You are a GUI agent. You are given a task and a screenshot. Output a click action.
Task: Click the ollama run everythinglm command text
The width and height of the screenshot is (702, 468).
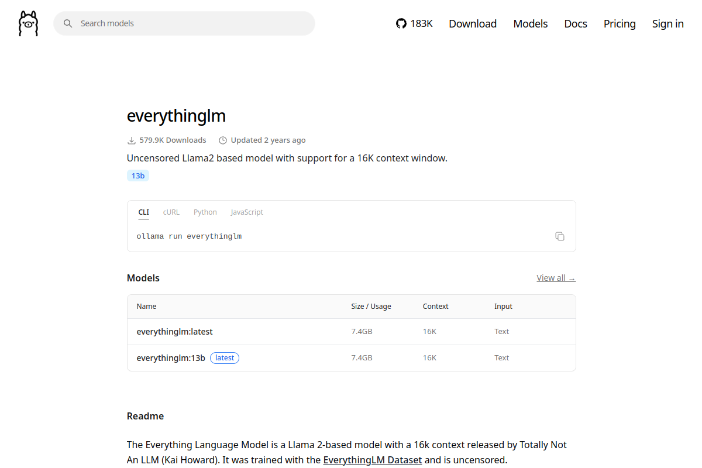click(x=189, y=236)
